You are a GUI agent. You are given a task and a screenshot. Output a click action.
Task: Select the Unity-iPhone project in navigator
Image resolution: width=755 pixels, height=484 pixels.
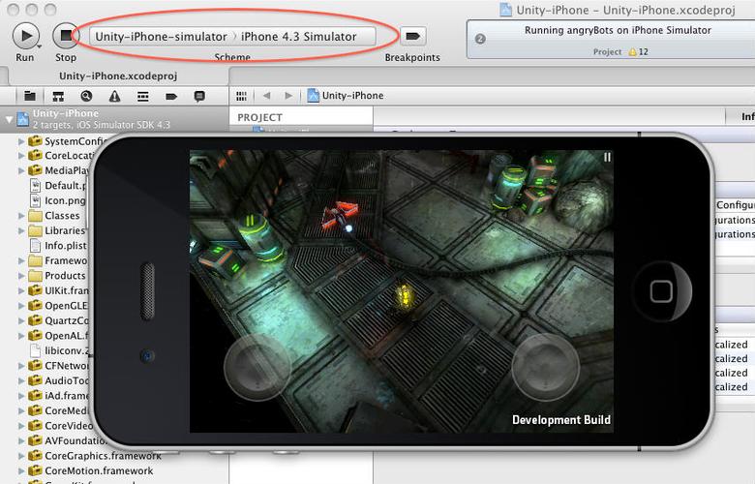(114, 119)
